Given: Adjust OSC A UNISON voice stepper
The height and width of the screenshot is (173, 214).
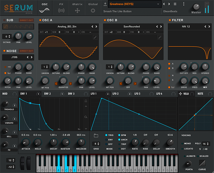Looking at the screenshot, I should coord(45,67).
